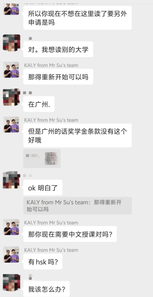Open KAI.Y's avatar beside the 中文授课 message
Image resolution: width=153 pixels, height=297 pixels.
(x=11, y=227)
